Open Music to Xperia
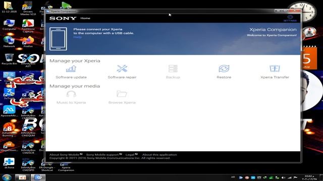The width and height of the screenshot is (323, 181). [71, 97]
